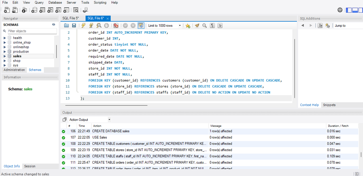Beautify the query with broom icon
The width and height of the screenshot is (363, 176).
coord(197,26)
